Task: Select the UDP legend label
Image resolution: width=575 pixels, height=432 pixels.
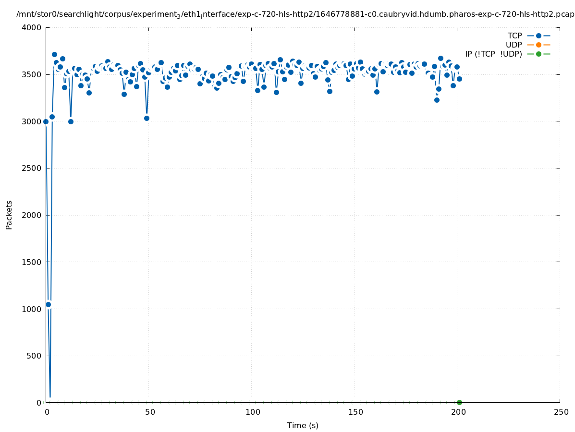Action: pos(514,45)
